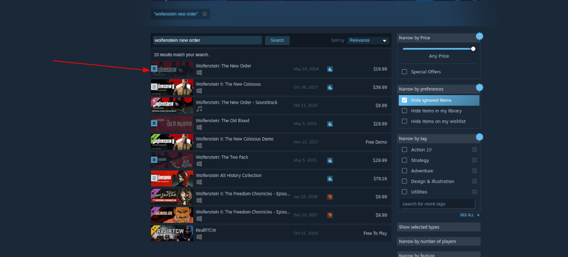Expand the Show selected types section
568x257 pixels.
pos(439,227)
